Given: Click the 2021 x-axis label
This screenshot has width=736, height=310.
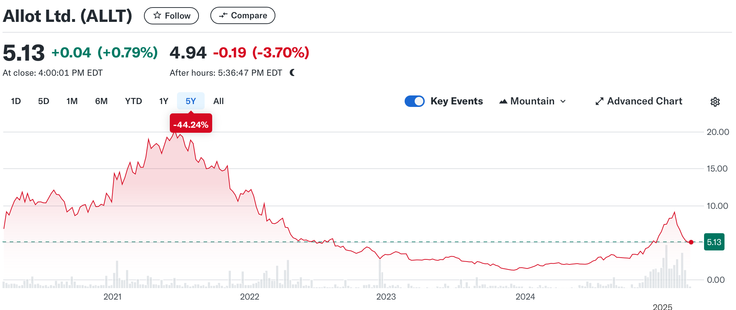Looking at the screenshot, I should tap(112, 297).
